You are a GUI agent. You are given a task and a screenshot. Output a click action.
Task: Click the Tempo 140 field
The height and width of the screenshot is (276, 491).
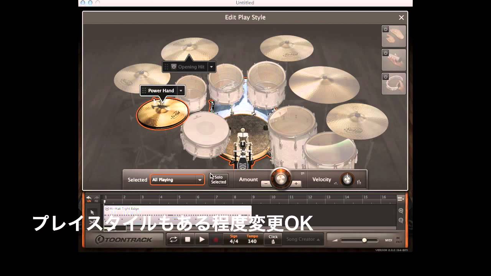click(x=252, y=239)
